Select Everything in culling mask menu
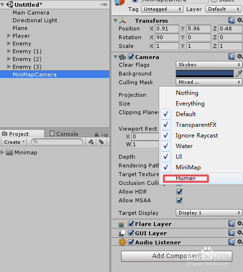This screenshot has height=272, width=243. point(201,104)
